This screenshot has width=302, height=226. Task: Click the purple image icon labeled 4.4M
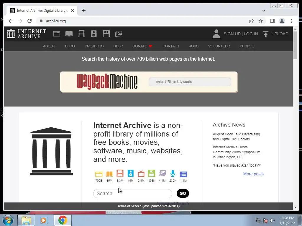click(162, 173)
